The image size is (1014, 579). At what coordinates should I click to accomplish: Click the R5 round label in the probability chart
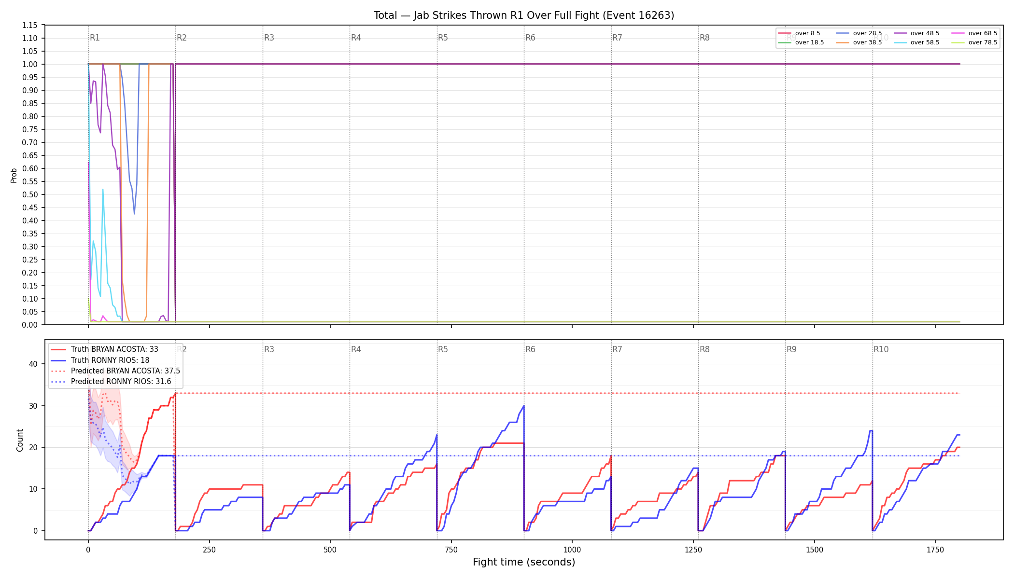(x=443, y=38)
